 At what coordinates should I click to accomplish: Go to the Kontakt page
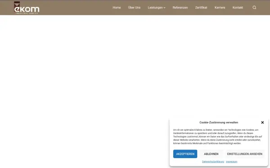pos(238,8)
